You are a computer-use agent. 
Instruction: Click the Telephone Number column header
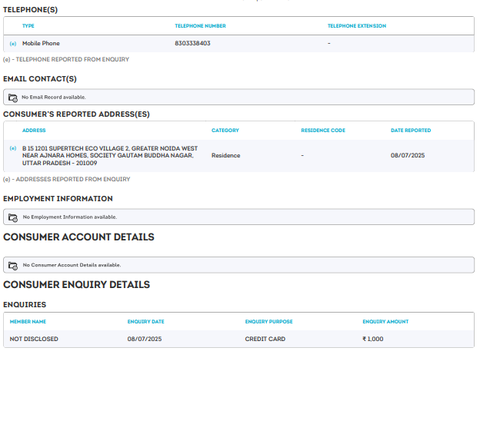[200, 26]
